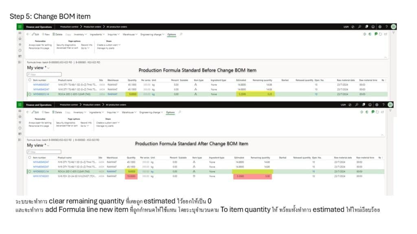Expand Engineering change menu in After Change action pane
This screenshot has width=417, height=234.
(x=151, y=113)
